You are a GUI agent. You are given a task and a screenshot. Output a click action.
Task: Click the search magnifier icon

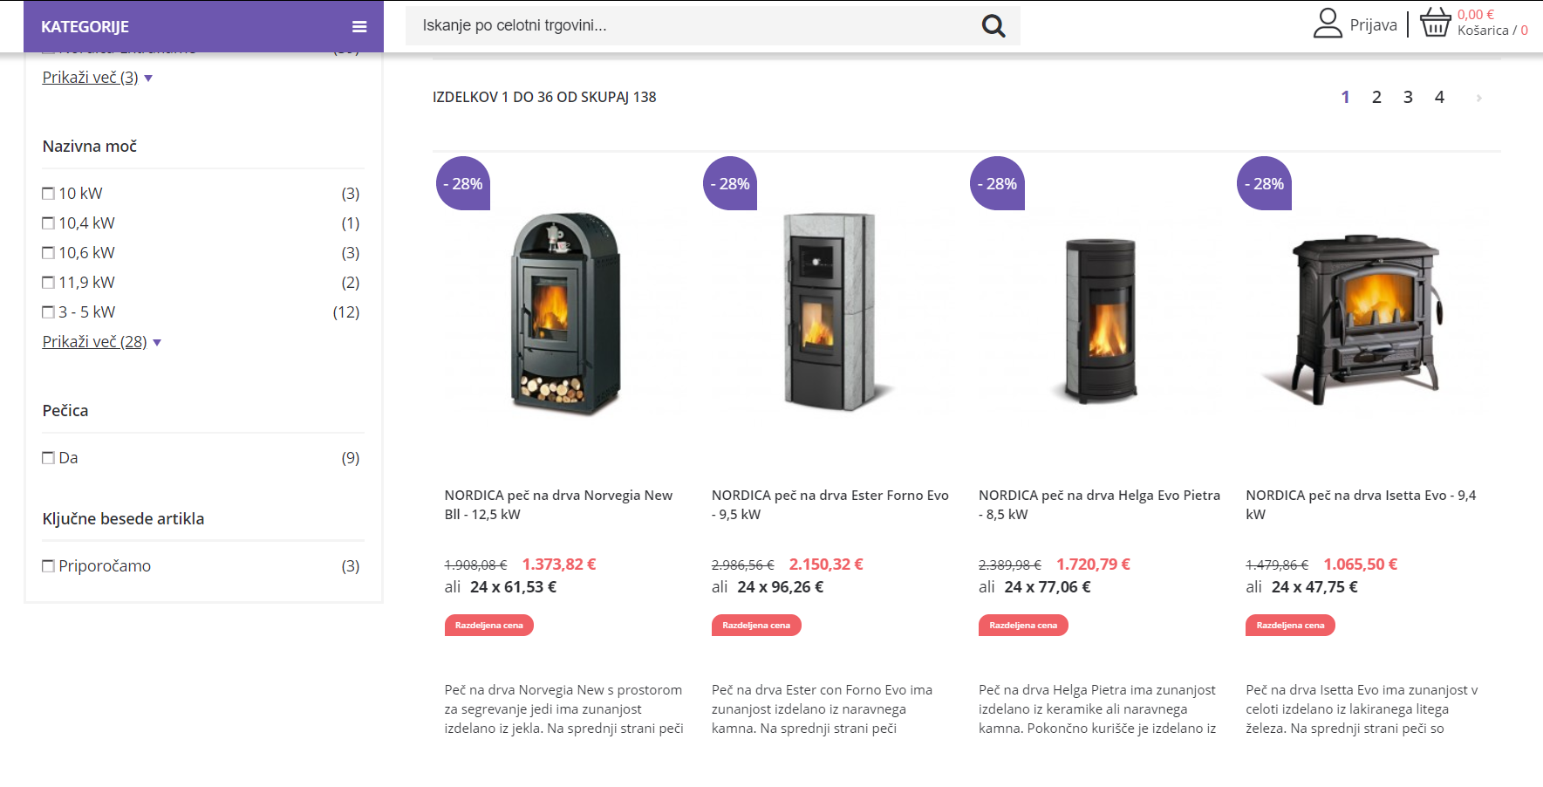tap(993, 25)
